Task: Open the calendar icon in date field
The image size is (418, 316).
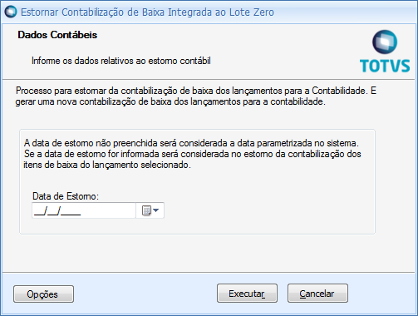Action: click(146, 210)
